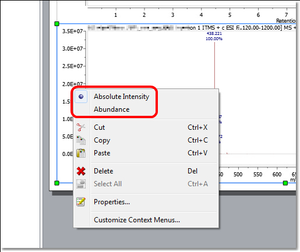Click the top-left green resize handle

(x=57, y=24)
